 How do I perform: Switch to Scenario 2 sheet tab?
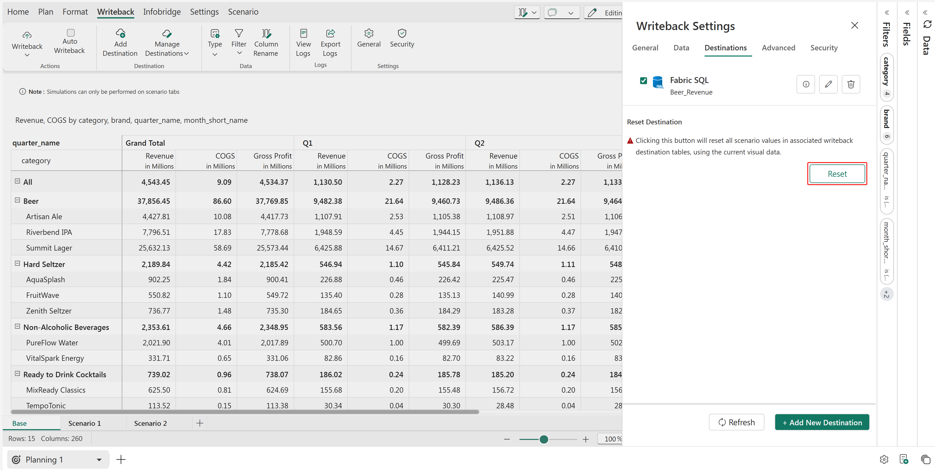click(x=150, y=423)
